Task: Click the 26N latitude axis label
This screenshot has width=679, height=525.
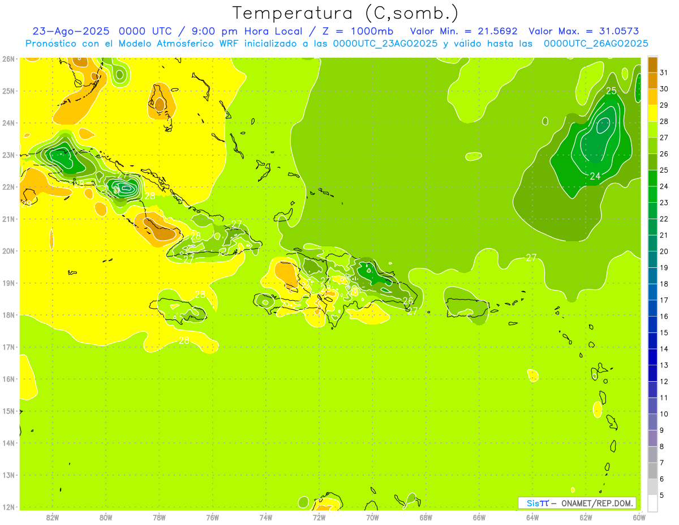Action: click(x=8, y=59)
